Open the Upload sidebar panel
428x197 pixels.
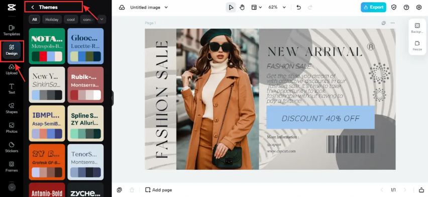pyautogui.click(x=12, y=69)
